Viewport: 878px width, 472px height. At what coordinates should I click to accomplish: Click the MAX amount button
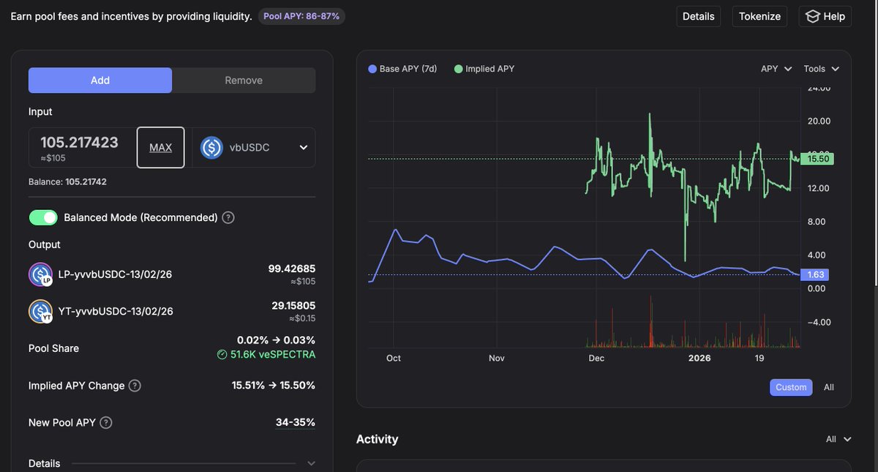click(x=161, y=148)
